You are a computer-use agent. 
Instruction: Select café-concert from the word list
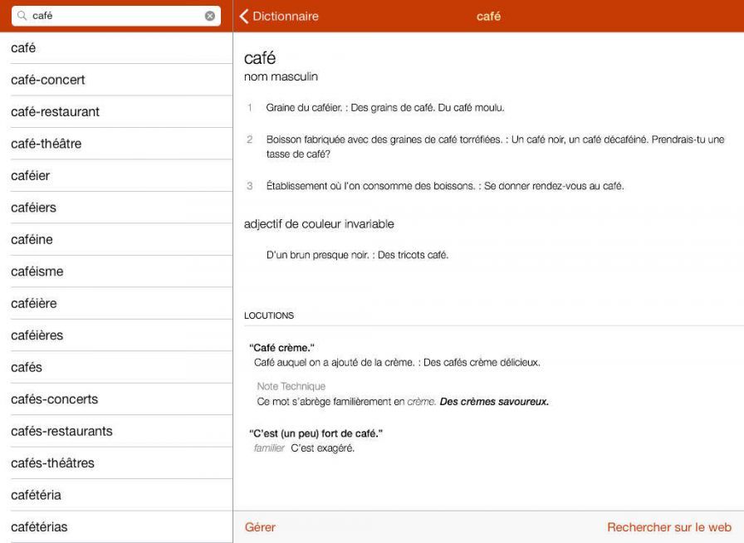pos(48,80)
